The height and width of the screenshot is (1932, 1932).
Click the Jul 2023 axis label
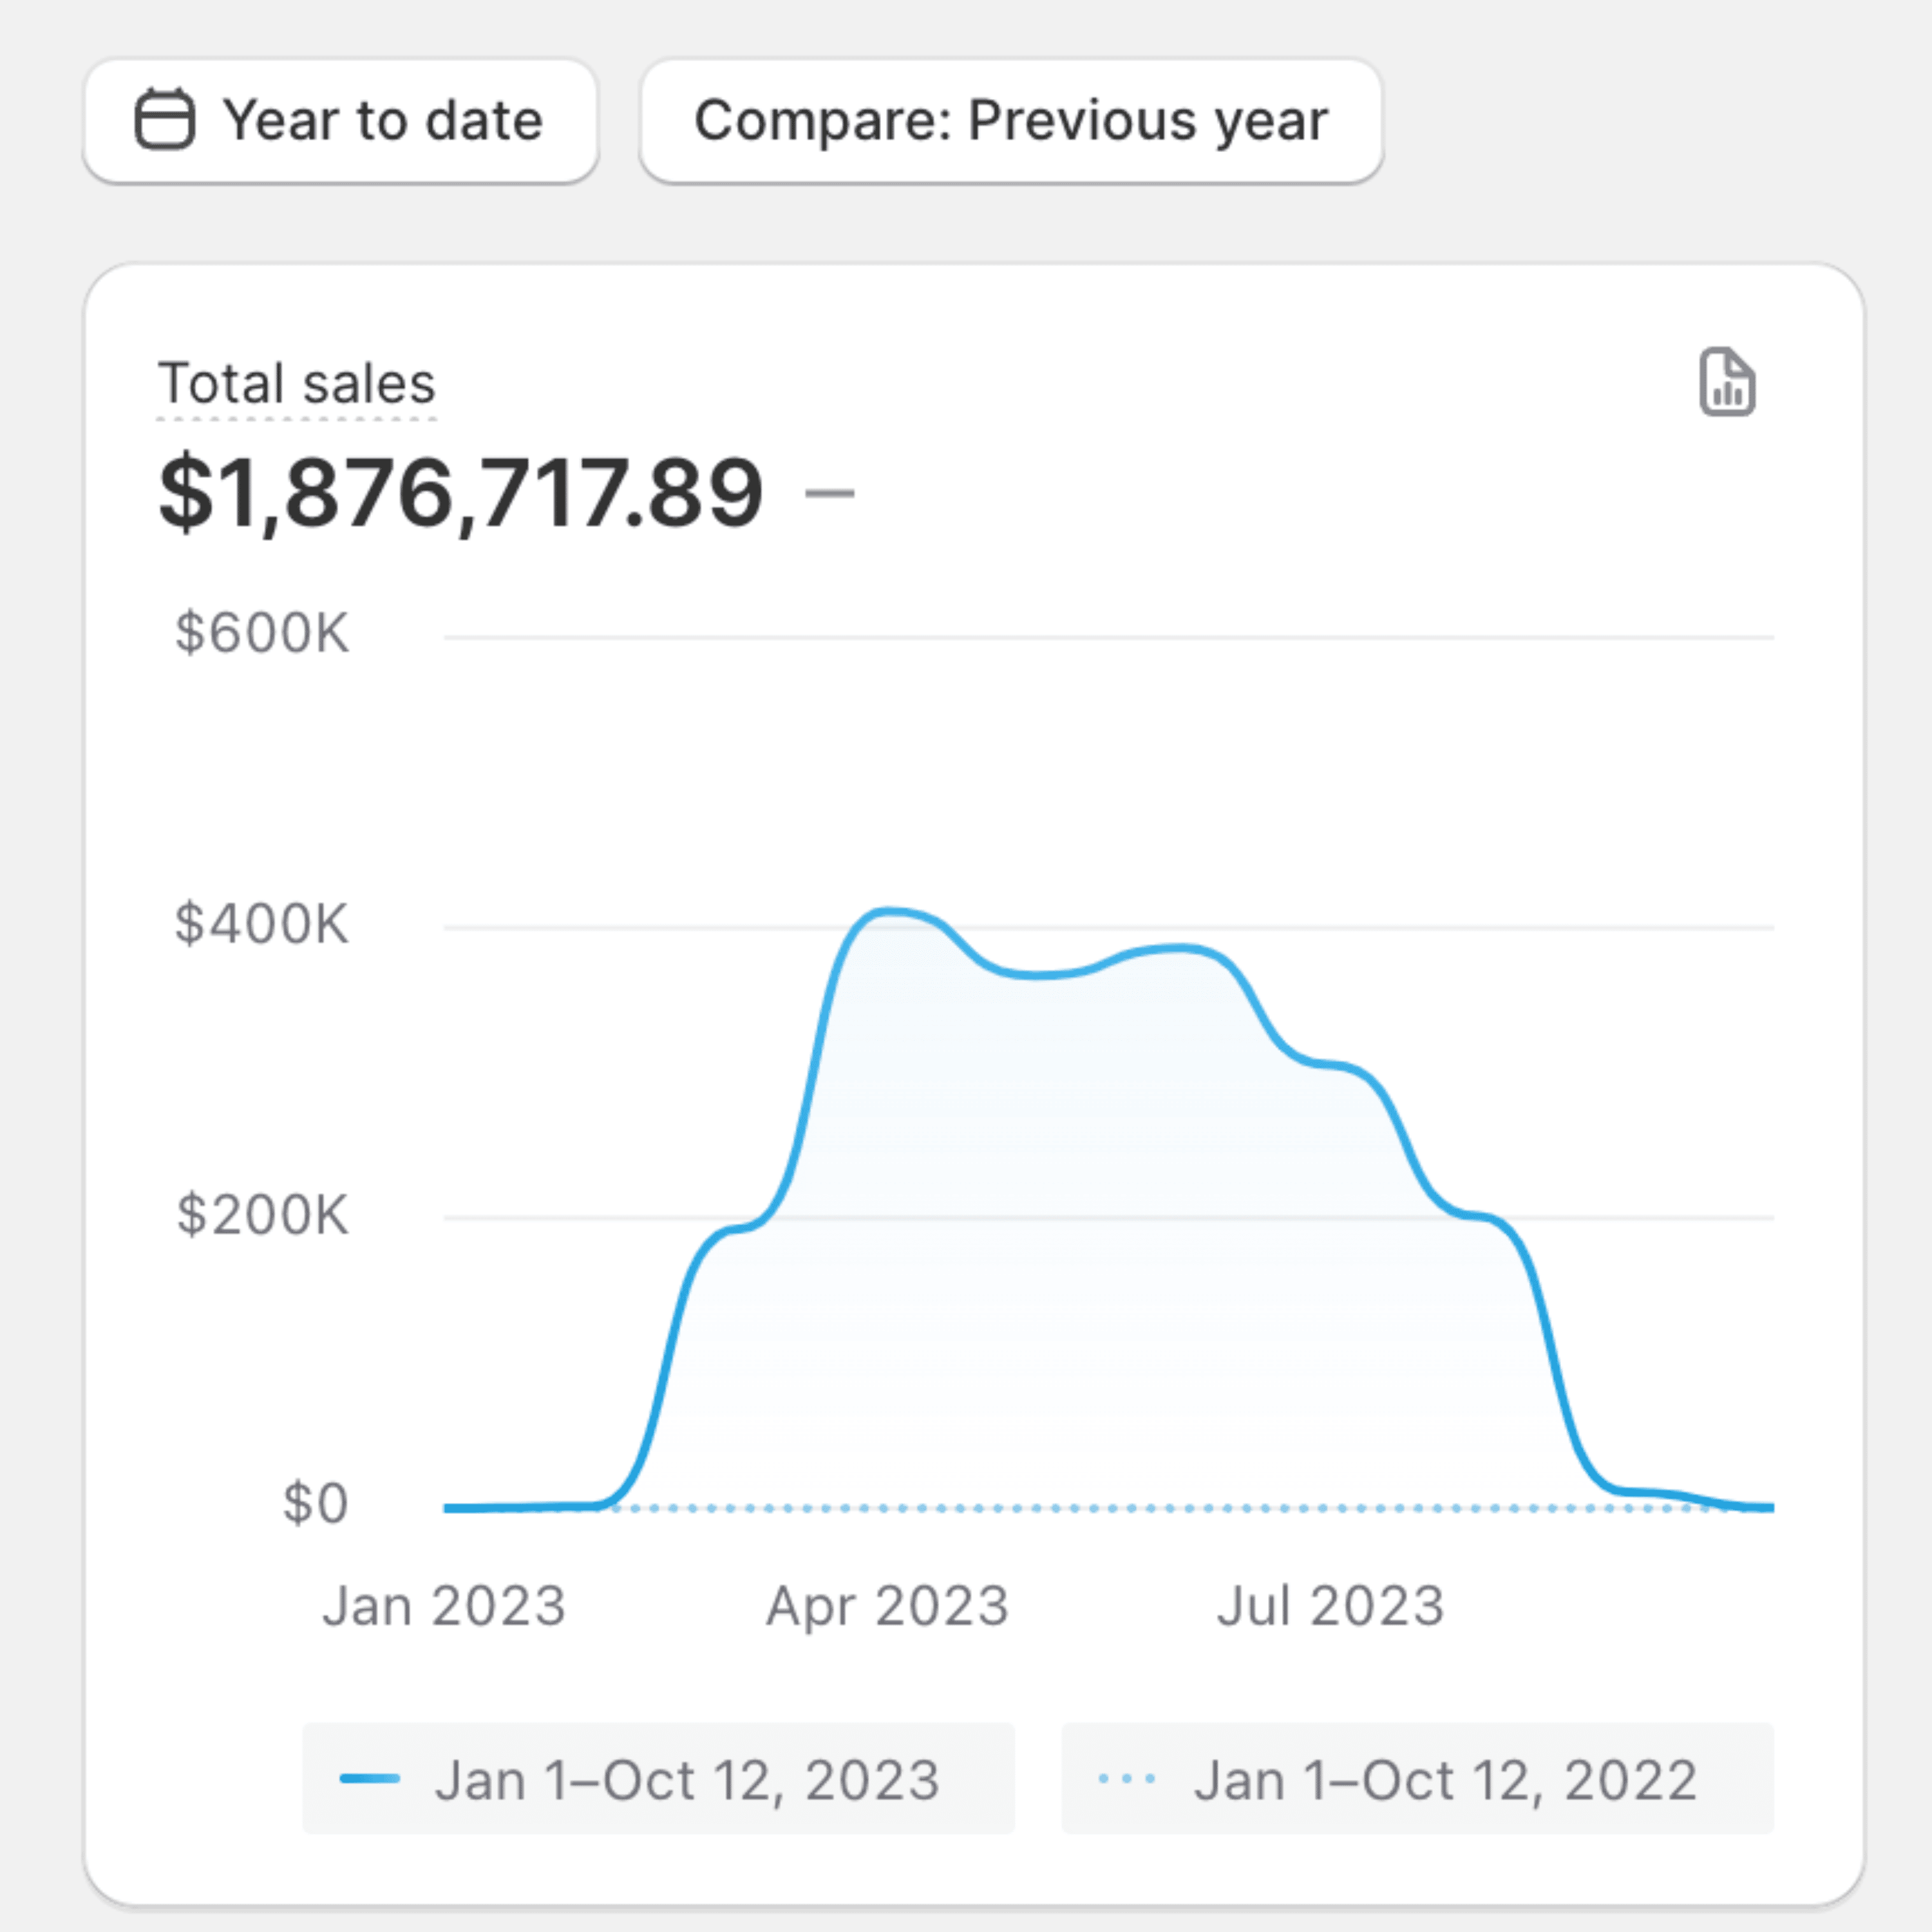tap(1331, 1606)
